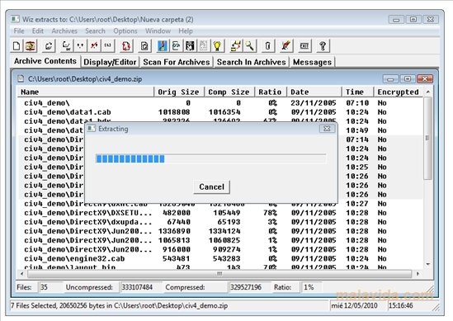
Task: Click the magnifying glass search toolbar icon
Action: click(x=250, y=46)
